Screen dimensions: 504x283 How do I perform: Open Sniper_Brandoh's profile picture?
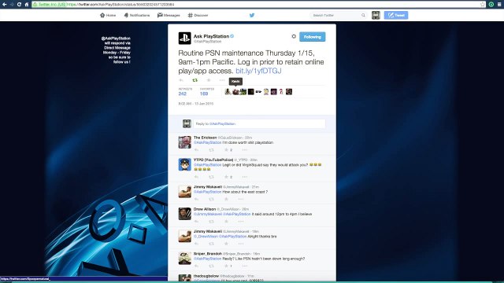point(185,259)
